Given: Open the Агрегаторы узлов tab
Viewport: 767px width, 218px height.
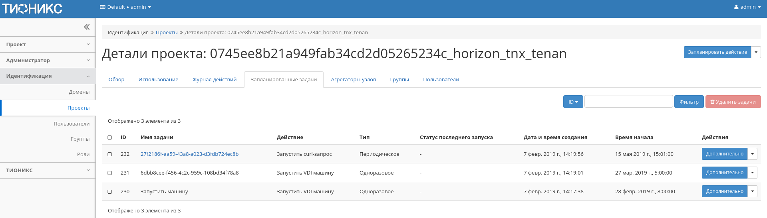Looking at the screenshot, I should 353,80.
